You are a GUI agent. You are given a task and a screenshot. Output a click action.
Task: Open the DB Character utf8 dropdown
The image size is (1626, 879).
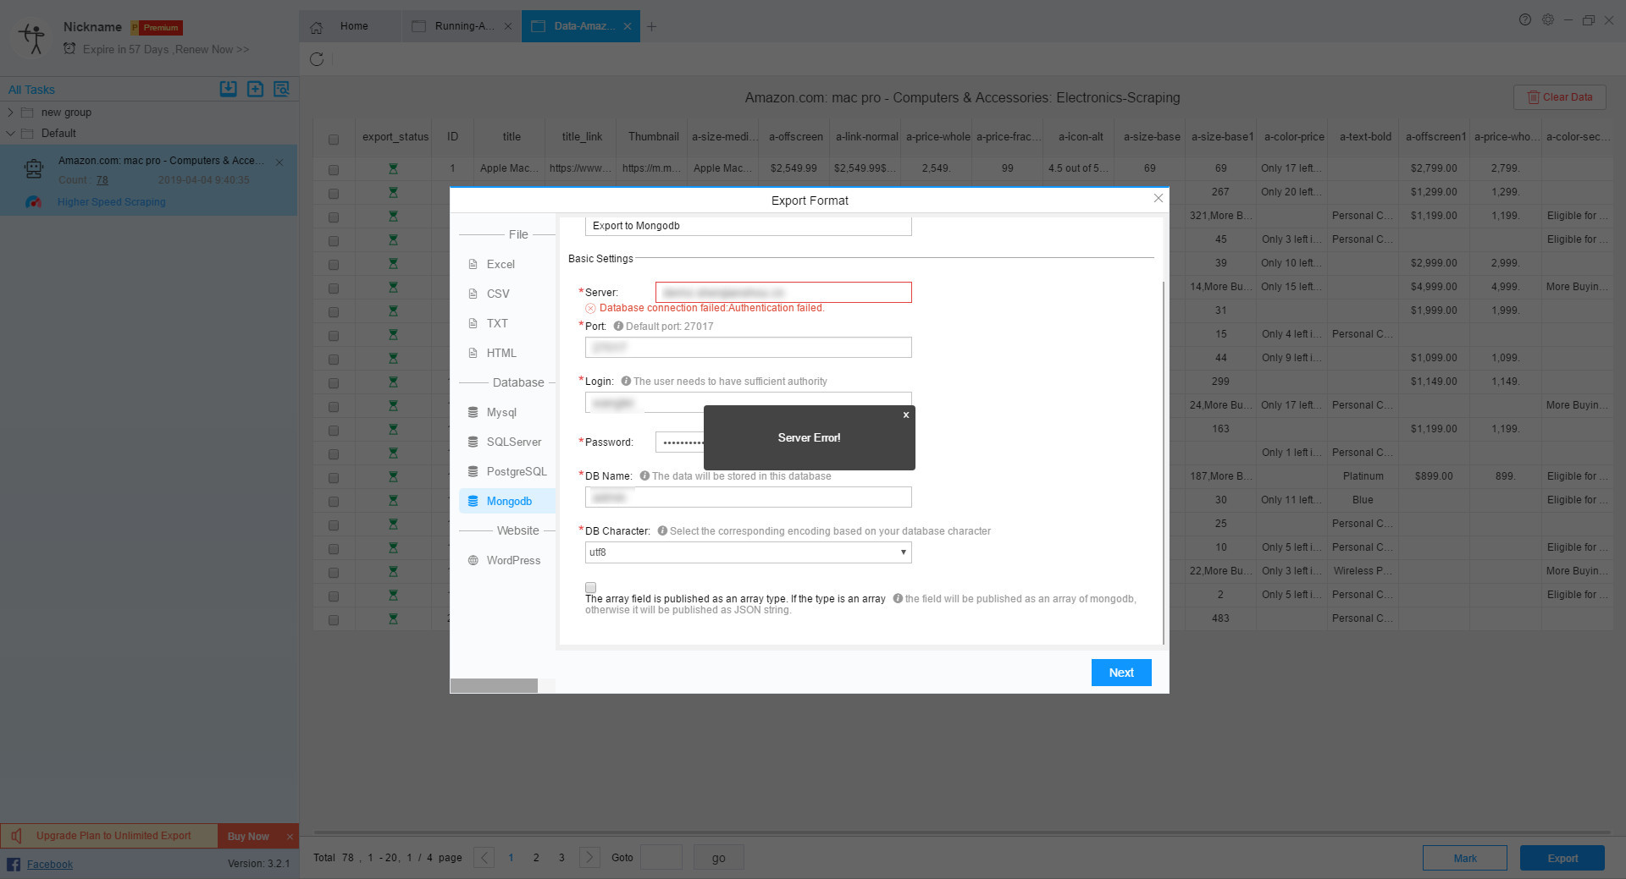(x=749, y=552)
